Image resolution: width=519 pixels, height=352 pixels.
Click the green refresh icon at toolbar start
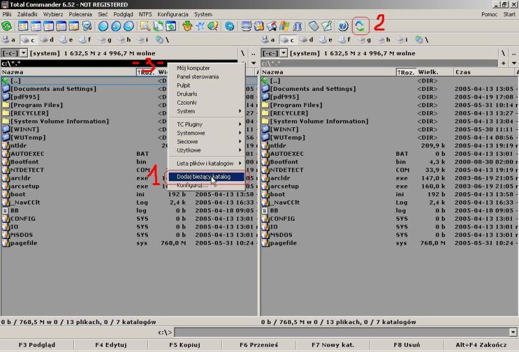[6, 26]
